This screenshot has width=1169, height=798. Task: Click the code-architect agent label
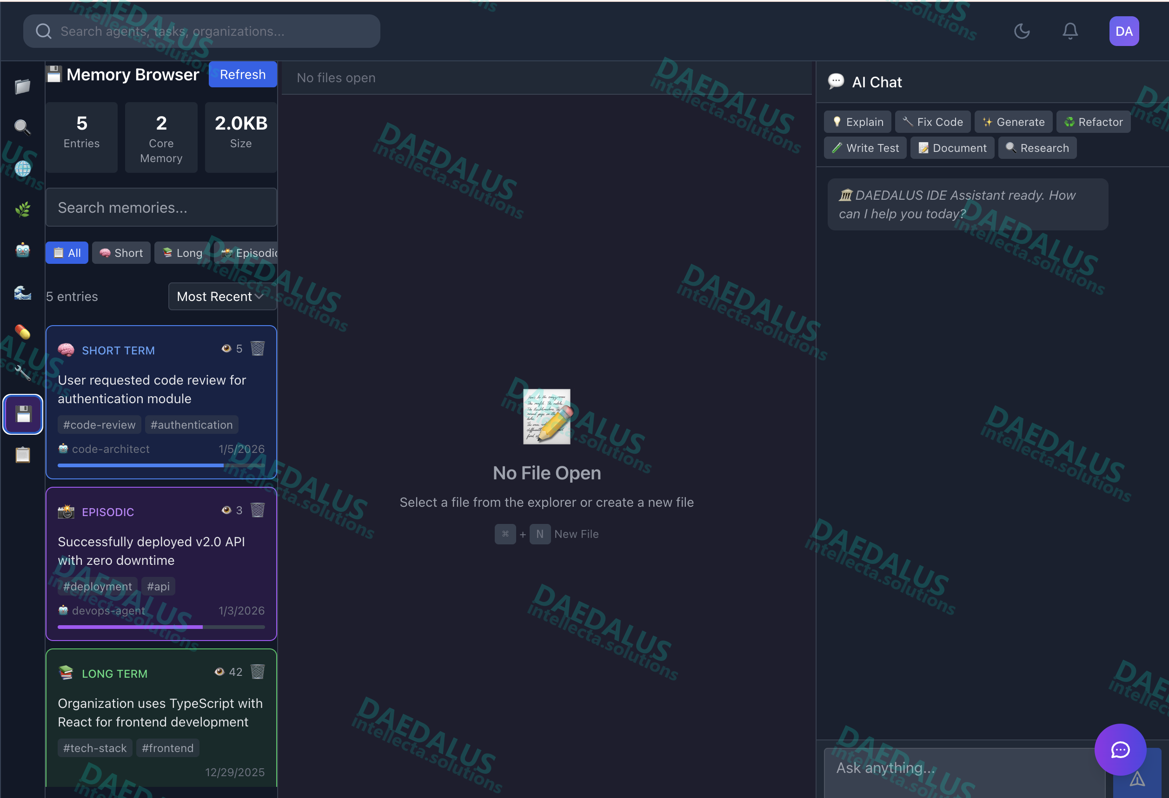click(x=104, y=449)
